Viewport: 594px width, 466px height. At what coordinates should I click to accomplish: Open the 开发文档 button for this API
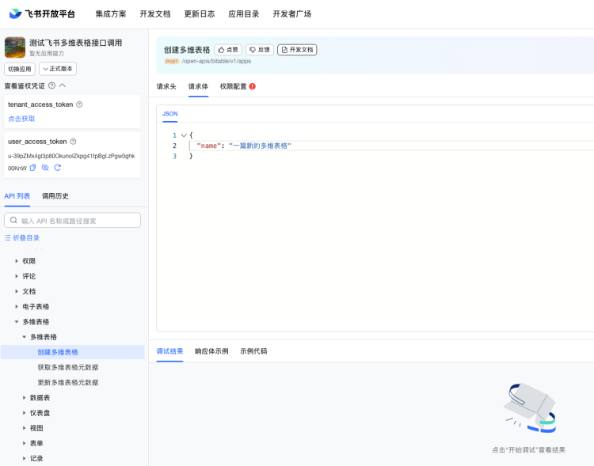297,50
